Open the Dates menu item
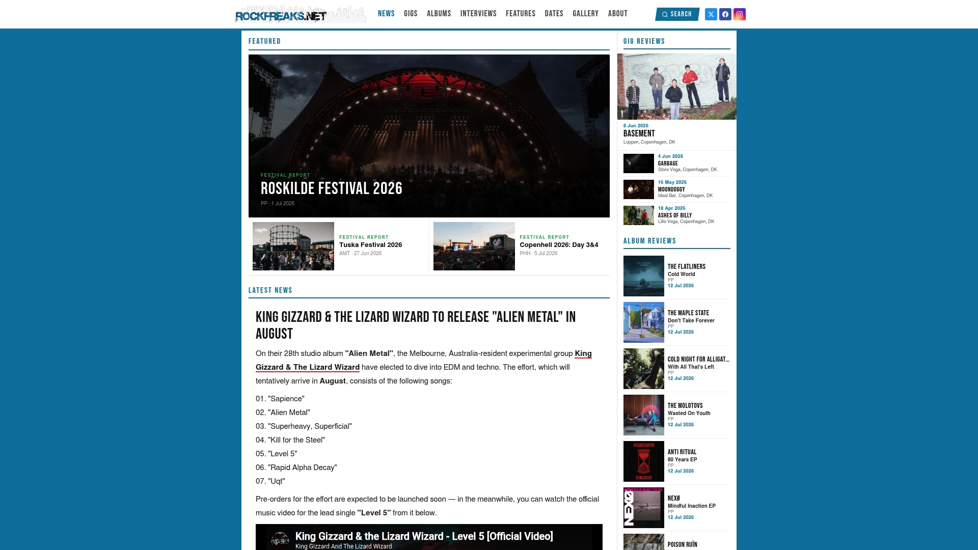The image size is (978, 550). click(554, 14)
